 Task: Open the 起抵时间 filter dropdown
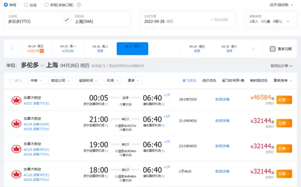(88, 81)
